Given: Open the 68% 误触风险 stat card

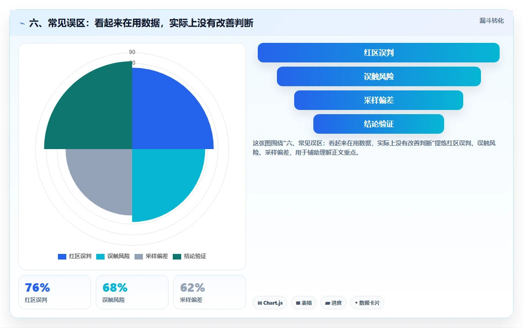Looking at the screenshot, I should pyautogui.click(x=132, y=292).
